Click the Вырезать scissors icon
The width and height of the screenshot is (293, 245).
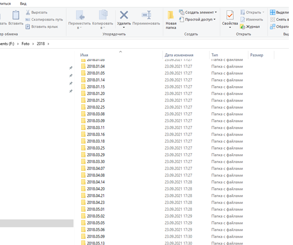coord(28,13)
